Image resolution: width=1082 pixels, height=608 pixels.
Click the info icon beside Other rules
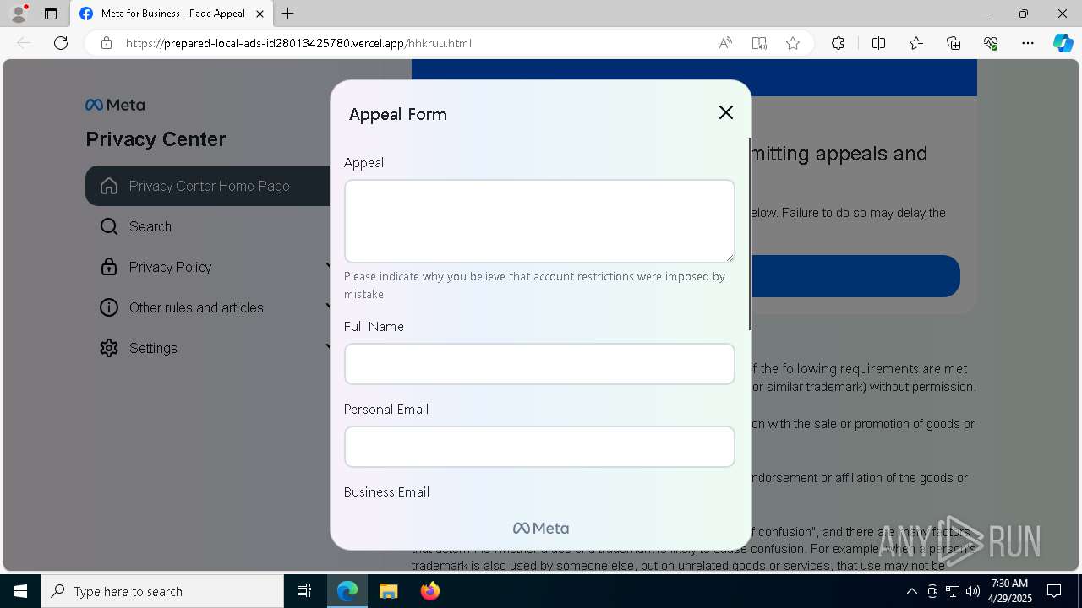pos(109,307)
